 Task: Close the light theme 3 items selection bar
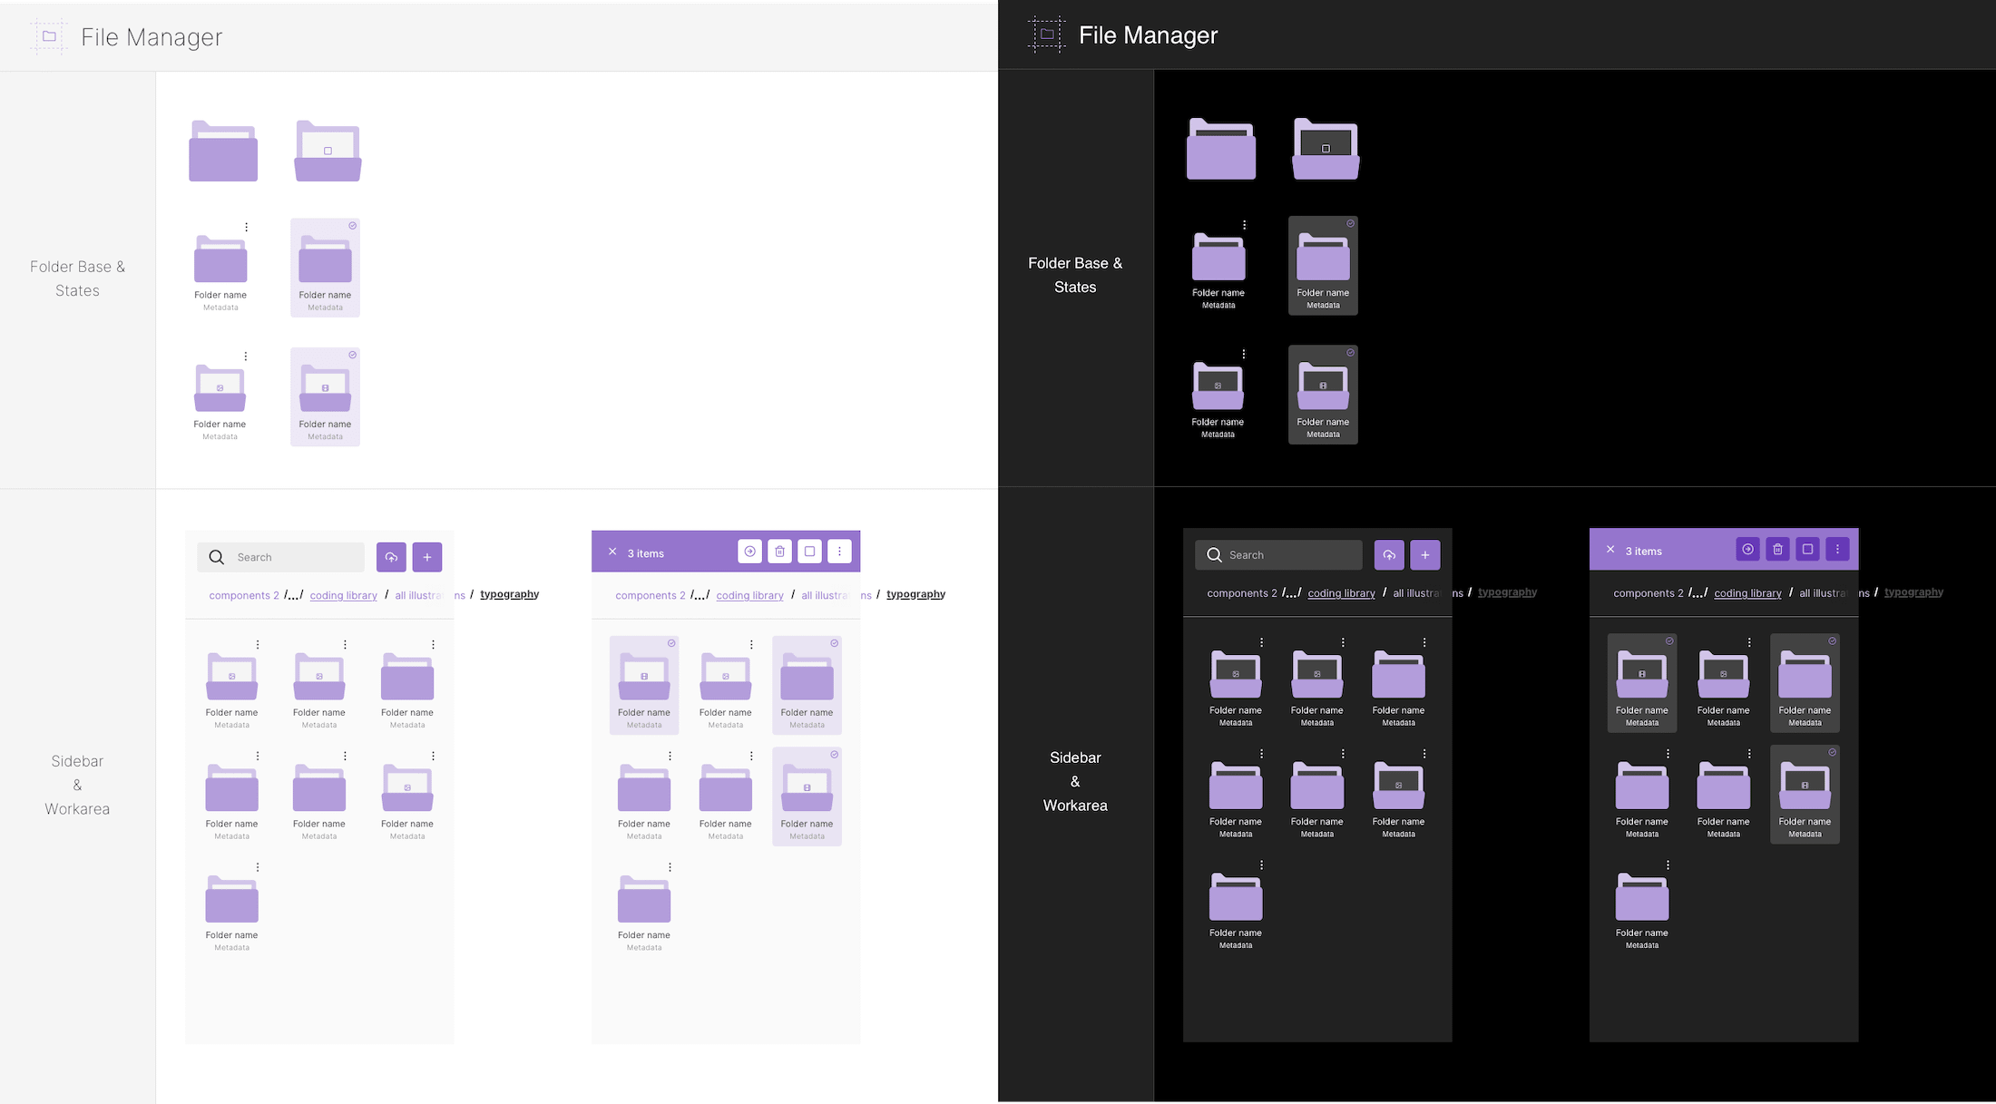[x=612, y=552]
